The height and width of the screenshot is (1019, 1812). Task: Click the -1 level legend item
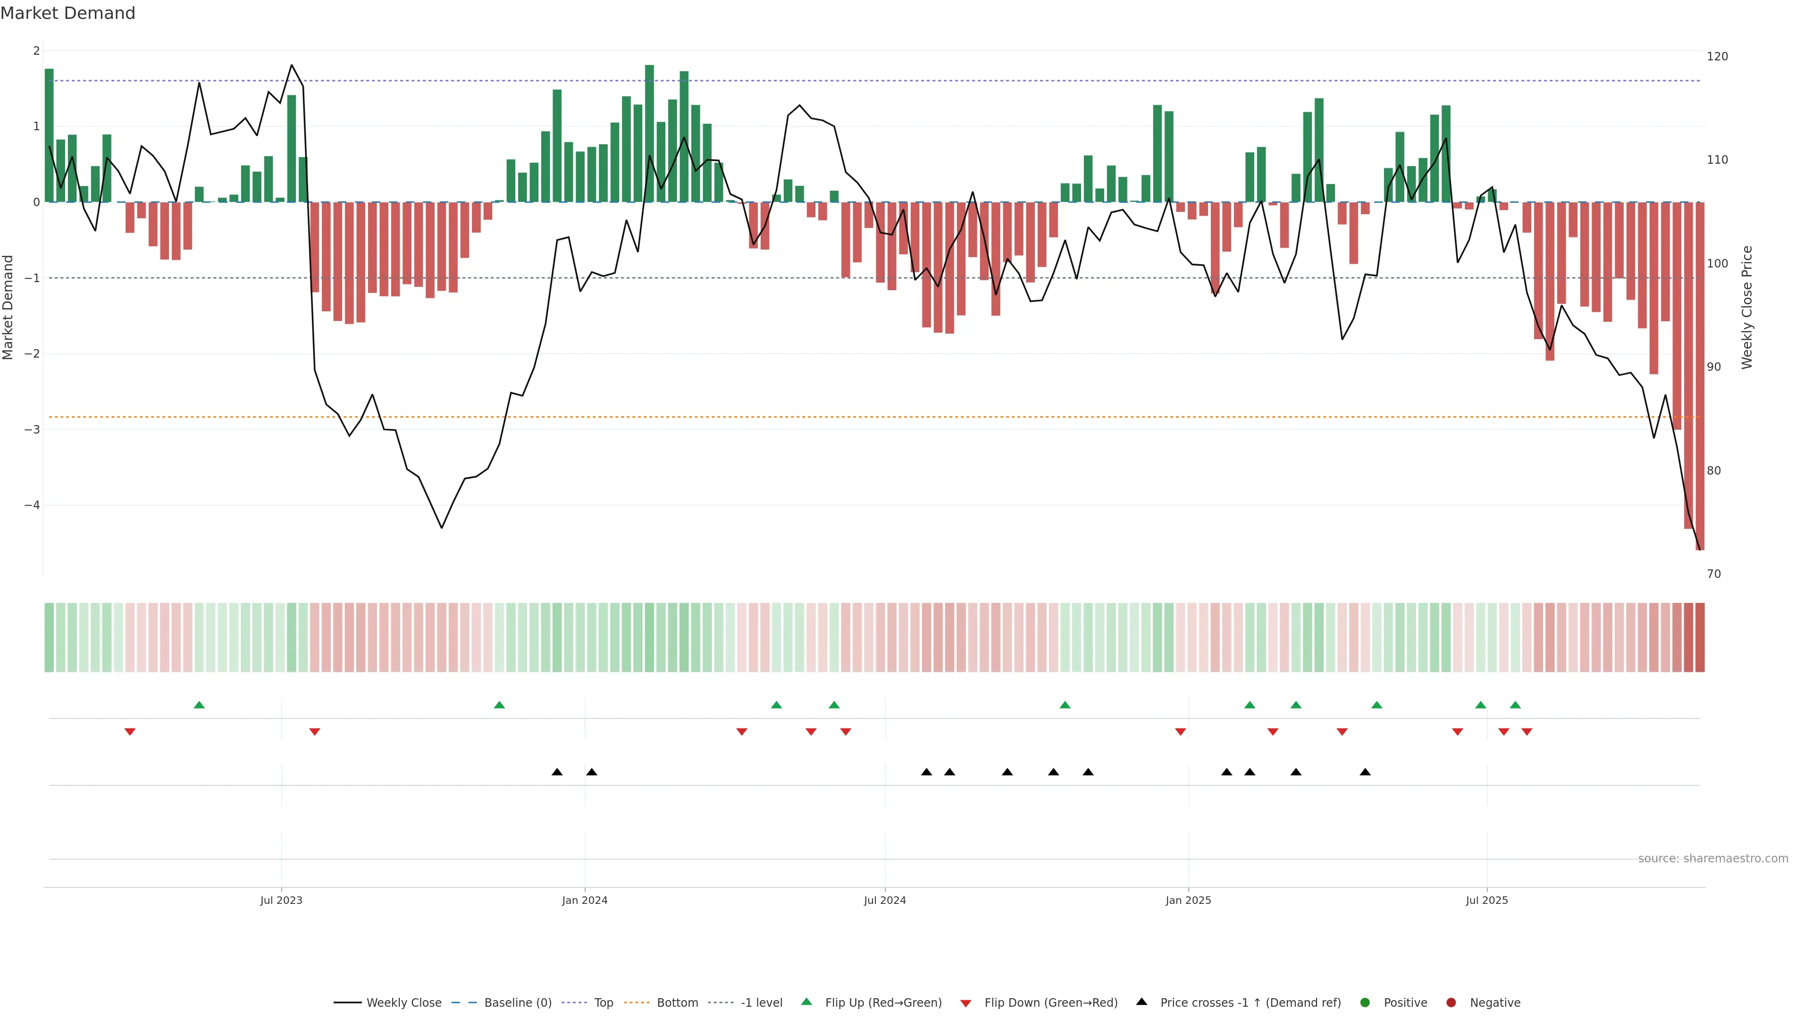point(761,1002)
